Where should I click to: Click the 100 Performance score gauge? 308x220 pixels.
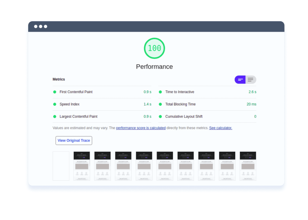(154, 48)
